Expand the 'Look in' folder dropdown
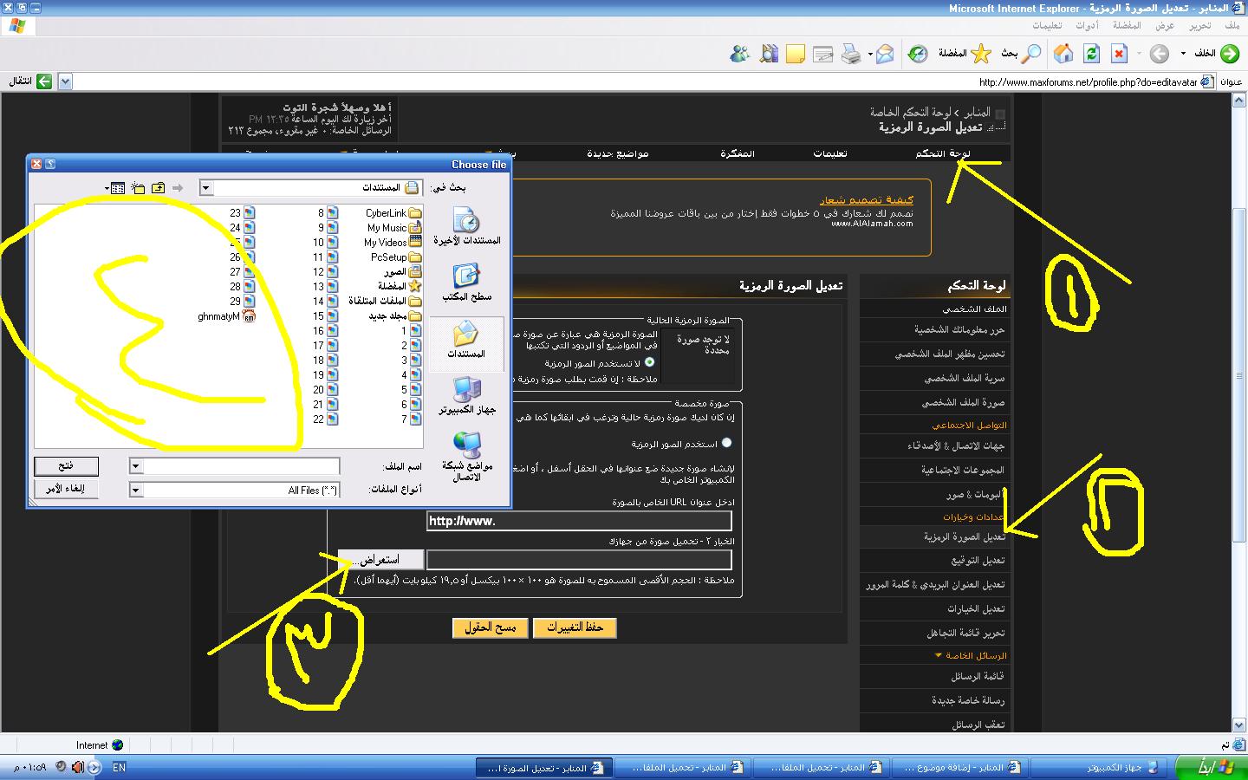The width and height of the screenshot is (1248, 780). [205, 188]
